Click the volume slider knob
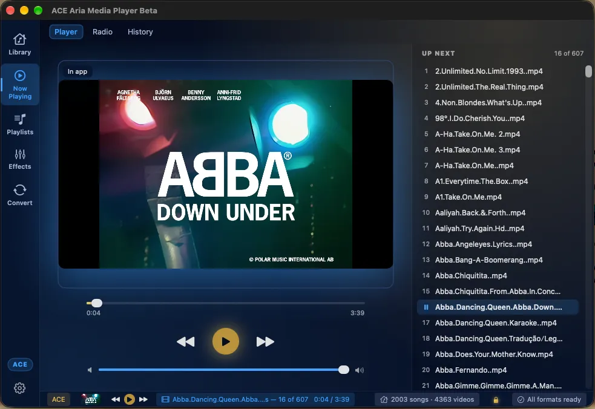 343,370
